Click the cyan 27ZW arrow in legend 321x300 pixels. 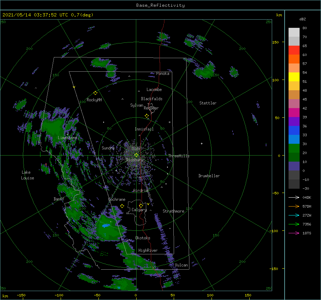pos(294,215)
